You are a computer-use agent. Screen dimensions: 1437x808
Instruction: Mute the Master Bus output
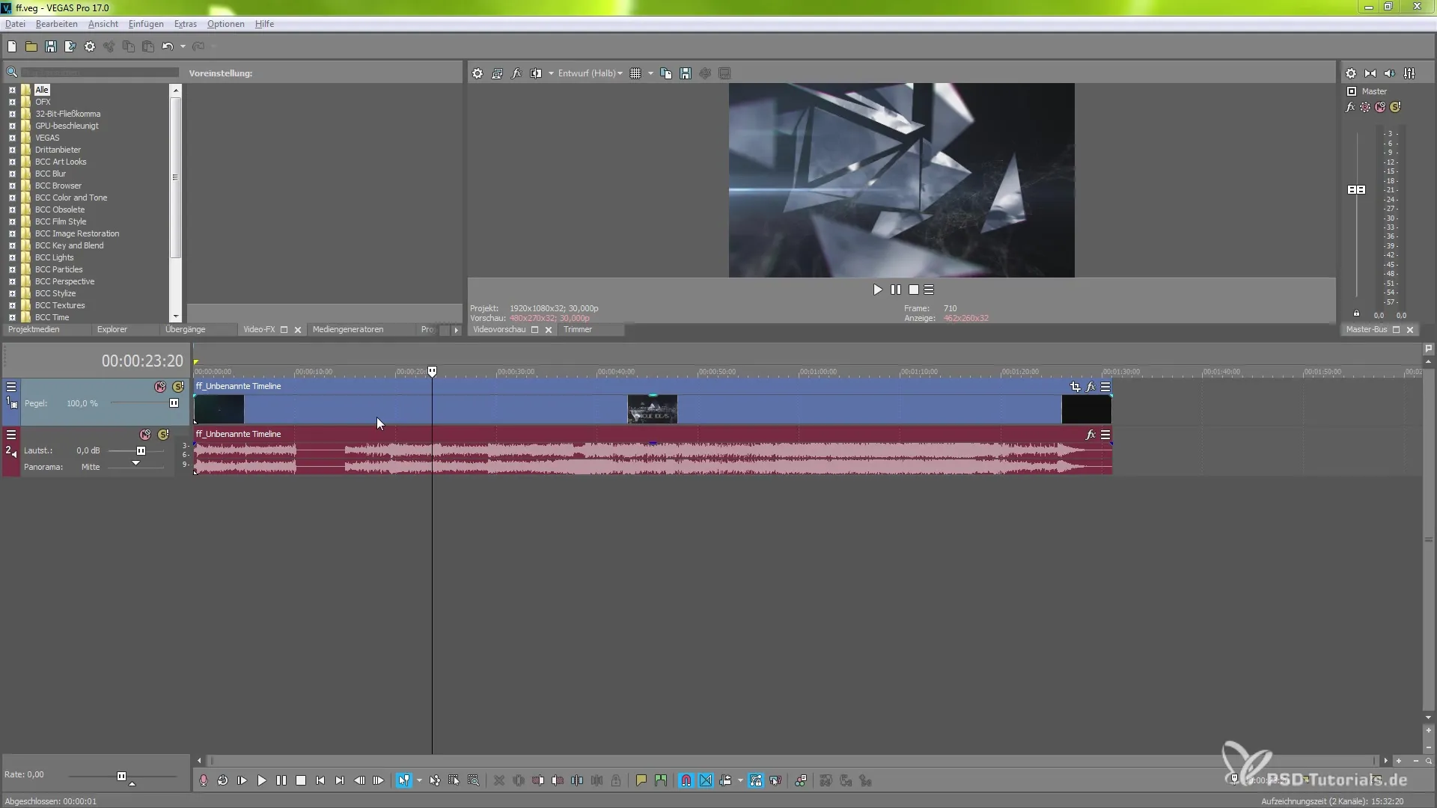click(1380, 107)
